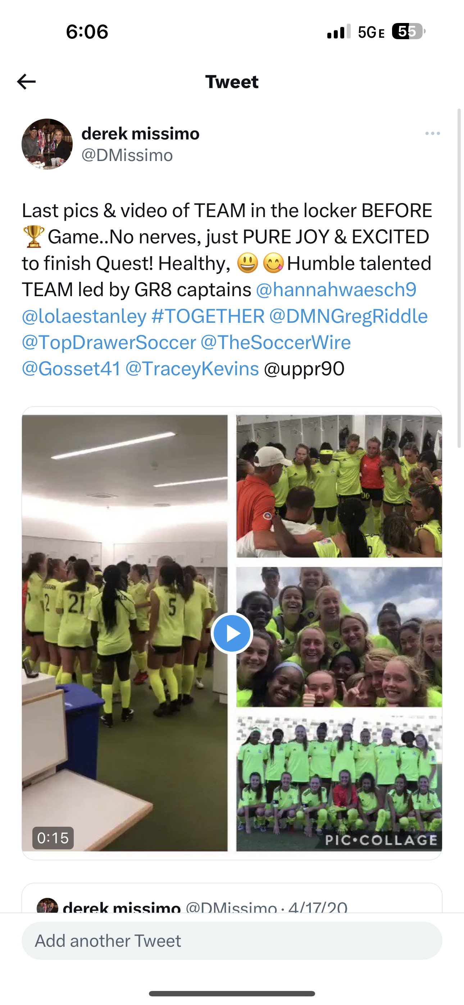The image size is (464, 1005).
Task: Tap the 0:15 video duration badge
Action: click(x=53, y=837)
